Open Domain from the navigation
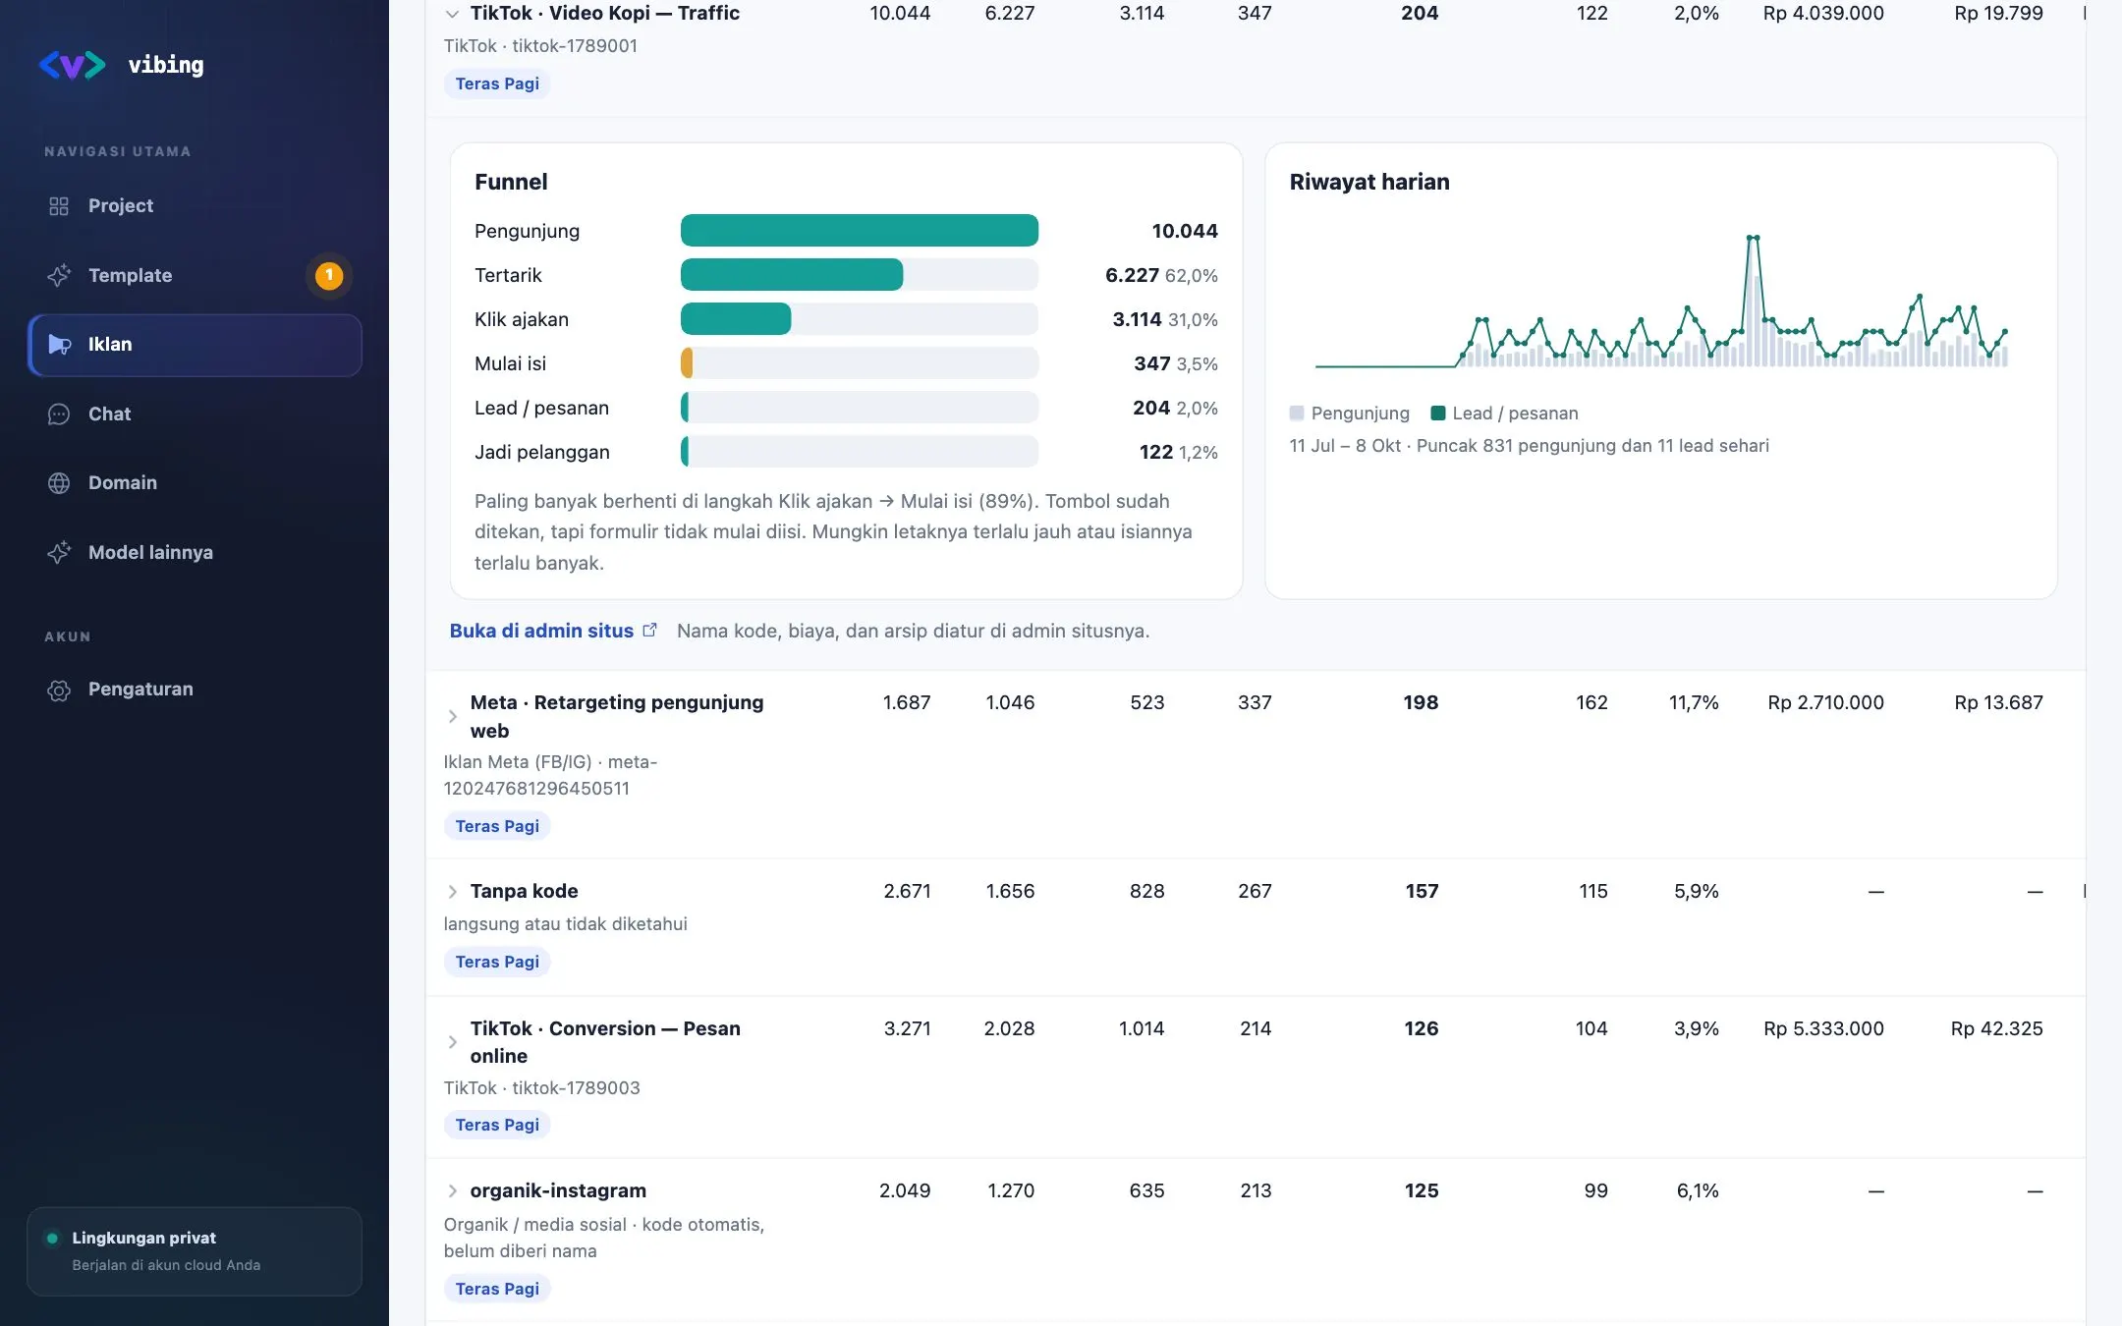This screenshot has width=2122, height=1326. (195, 483)
